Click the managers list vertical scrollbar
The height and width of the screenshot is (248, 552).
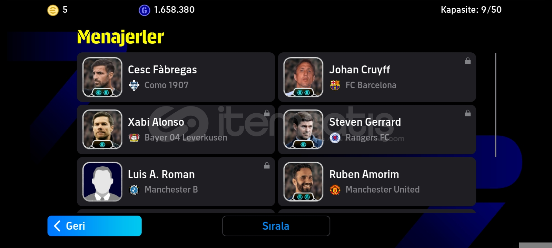[495, 105]
